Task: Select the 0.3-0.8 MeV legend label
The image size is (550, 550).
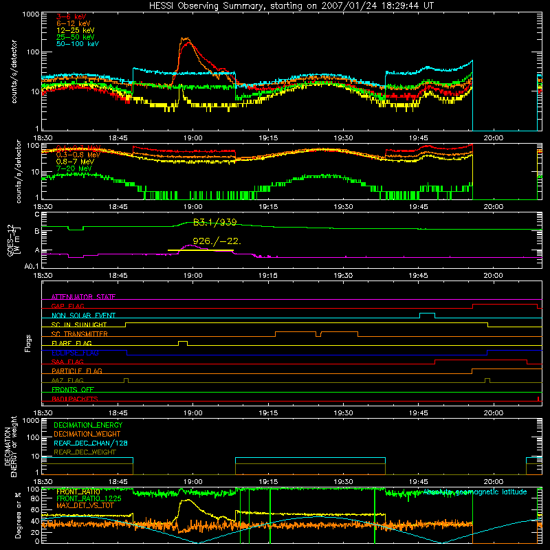Action: 78,155
